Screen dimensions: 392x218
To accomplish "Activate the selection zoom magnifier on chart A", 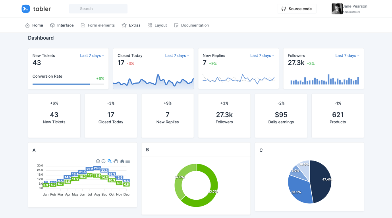I will 110,161.
